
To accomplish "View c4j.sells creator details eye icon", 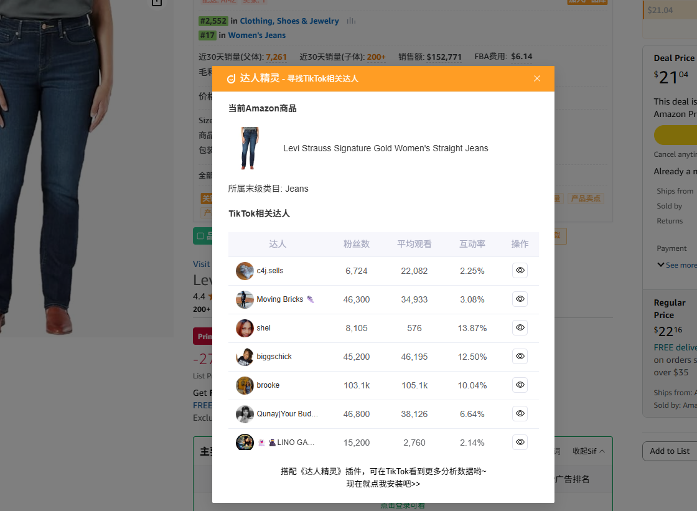I will [x=520, y=270].
